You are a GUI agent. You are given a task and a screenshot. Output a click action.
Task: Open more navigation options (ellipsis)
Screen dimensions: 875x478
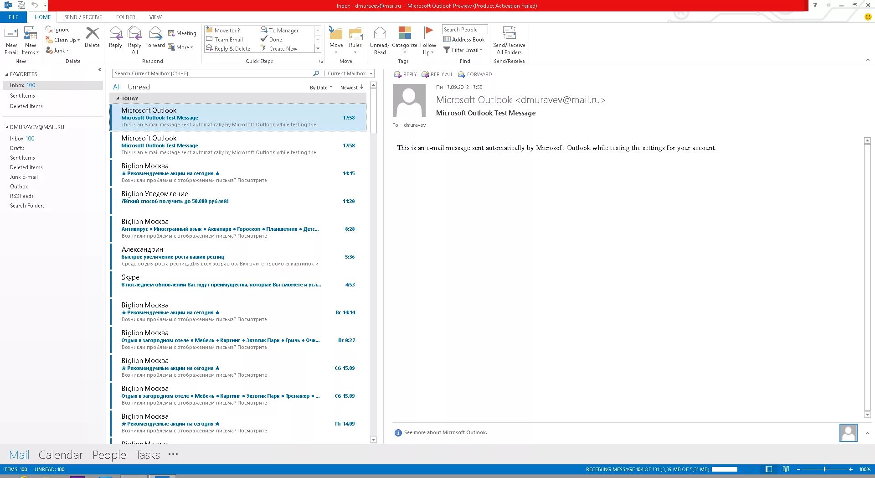173,454
